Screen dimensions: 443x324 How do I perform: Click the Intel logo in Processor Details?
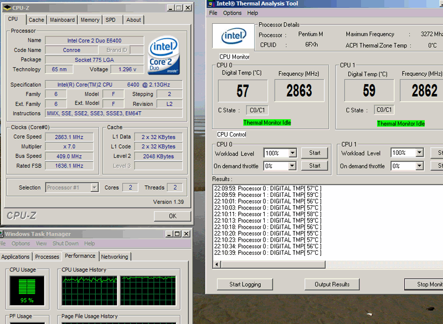click(233, 36)
